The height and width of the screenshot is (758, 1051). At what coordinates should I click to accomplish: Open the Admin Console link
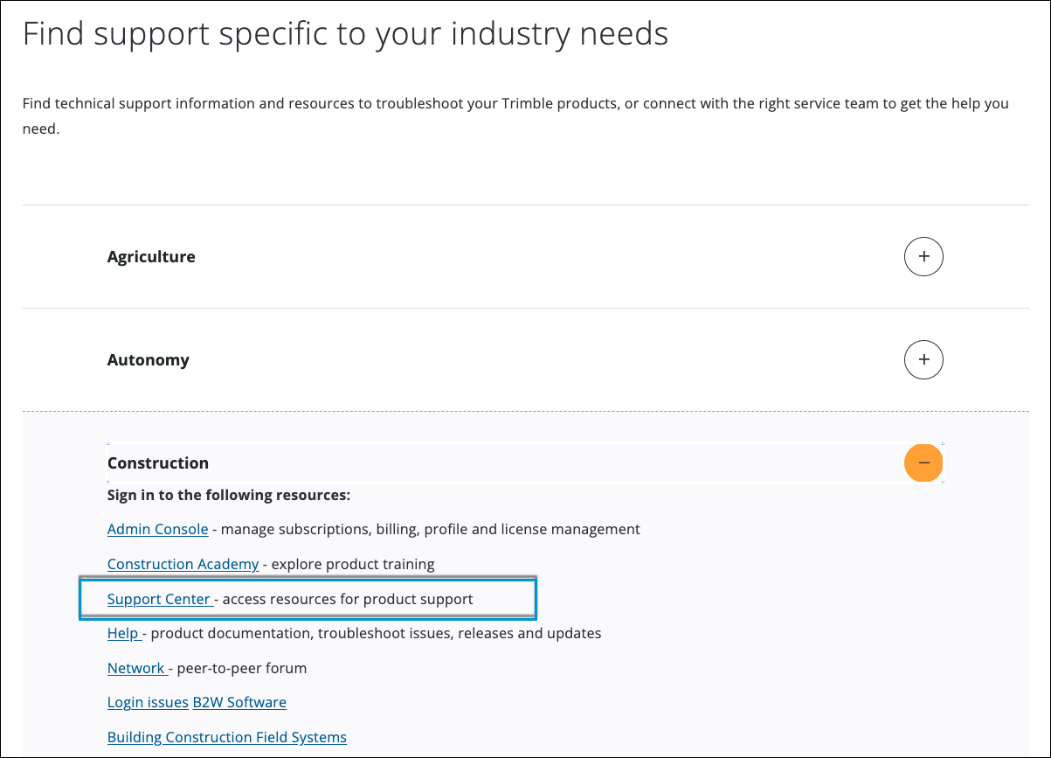point(157,529)
